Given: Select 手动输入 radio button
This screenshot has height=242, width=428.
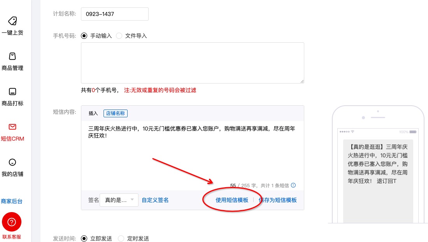Looking at the screenshot, I should pos(84,36).
